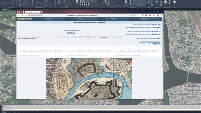The width and height of the screenshot is (201, 113).
Task: Click the browser page scrollbar
Action: point(163,42)
